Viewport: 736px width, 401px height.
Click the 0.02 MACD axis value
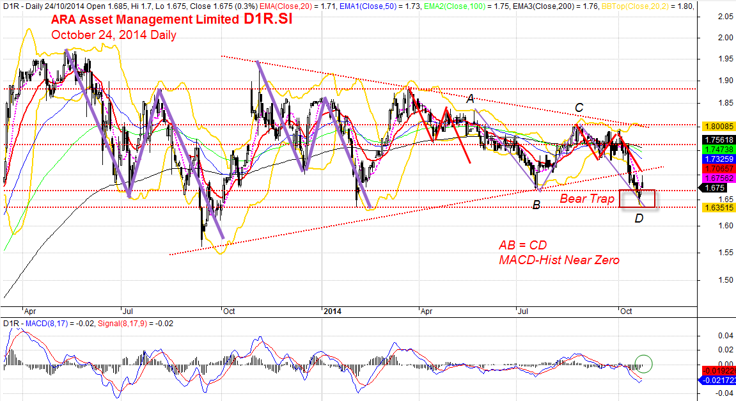[726, 349]
